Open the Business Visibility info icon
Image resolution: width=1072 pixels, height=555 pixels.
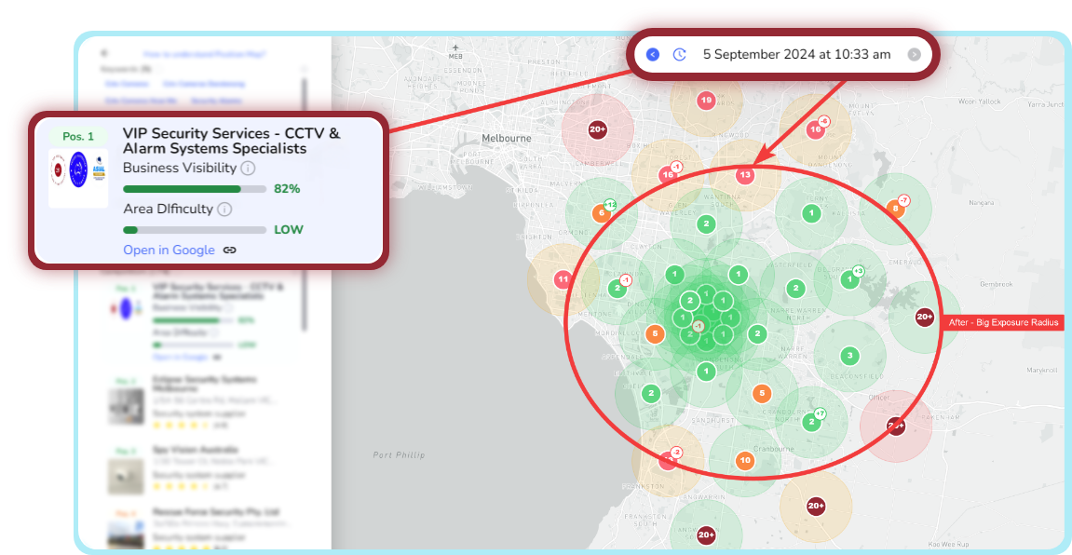248,169
